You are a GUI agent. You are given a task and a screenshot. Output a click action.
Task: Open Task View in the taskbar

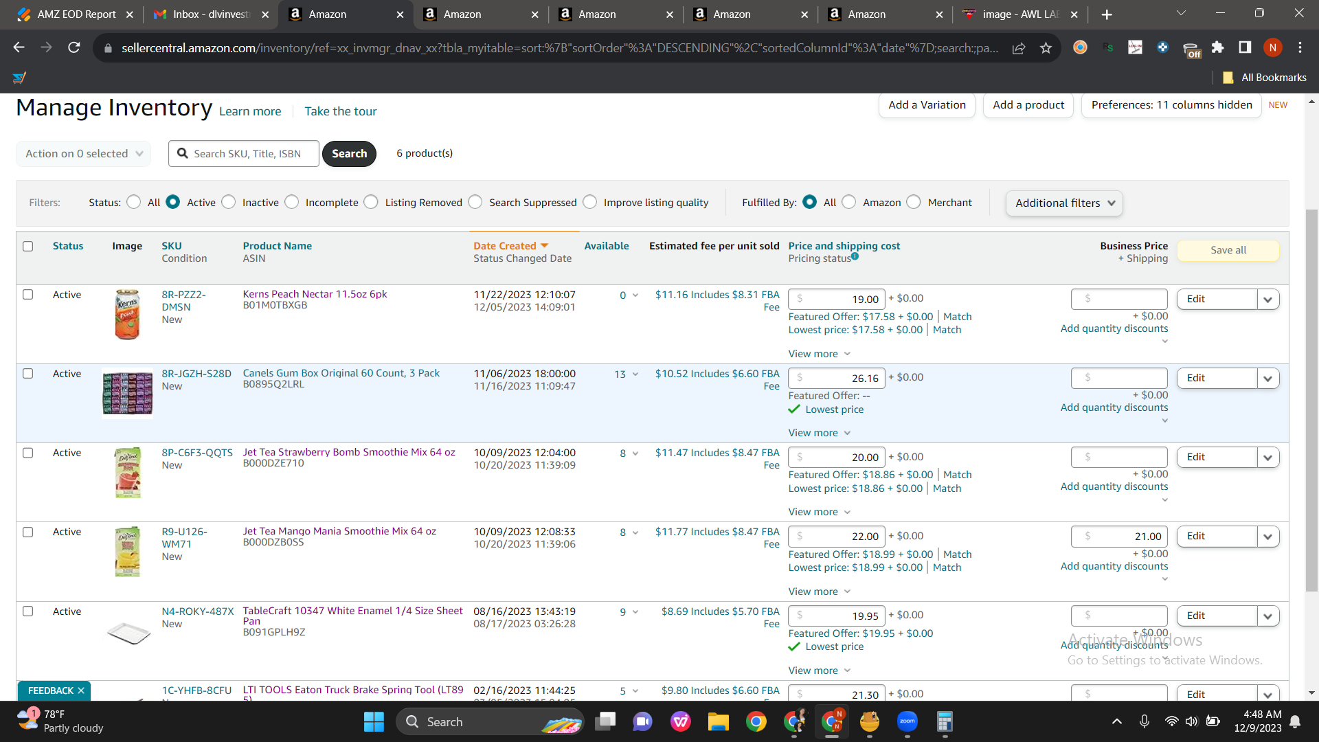pos(605,722)
